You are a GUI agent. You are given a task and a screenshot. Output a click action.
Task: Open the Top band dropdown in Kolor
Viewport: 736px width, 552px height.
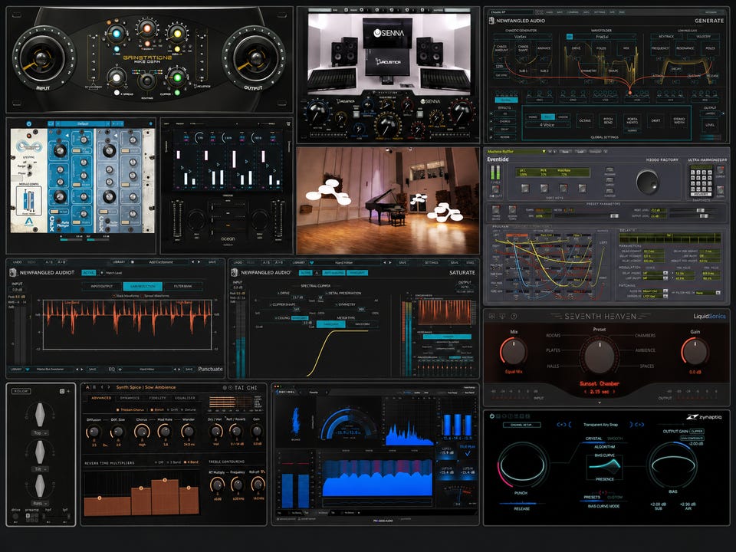[x=40, y=432]
